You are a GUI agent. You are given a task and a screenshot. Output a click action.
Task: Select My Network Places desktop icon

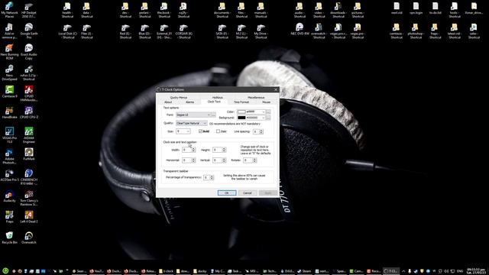[9, 9]
